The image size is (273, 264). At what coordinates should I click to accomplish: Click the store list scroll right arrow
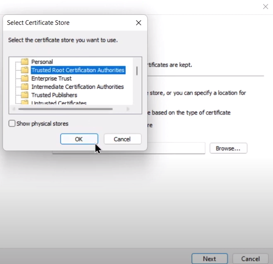(x=128, y=109)
